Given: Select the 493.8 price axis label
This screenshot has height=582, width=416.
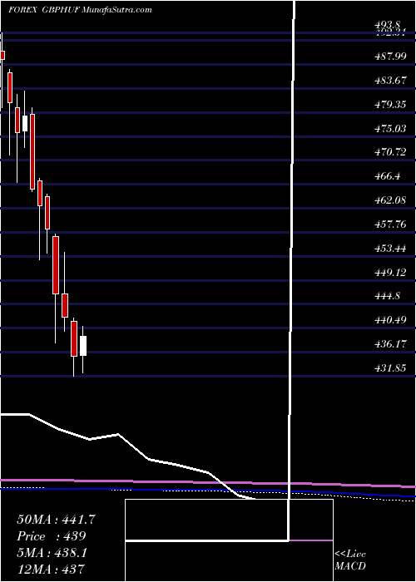Looking at the screenshot, I should [x=389, y=25].
